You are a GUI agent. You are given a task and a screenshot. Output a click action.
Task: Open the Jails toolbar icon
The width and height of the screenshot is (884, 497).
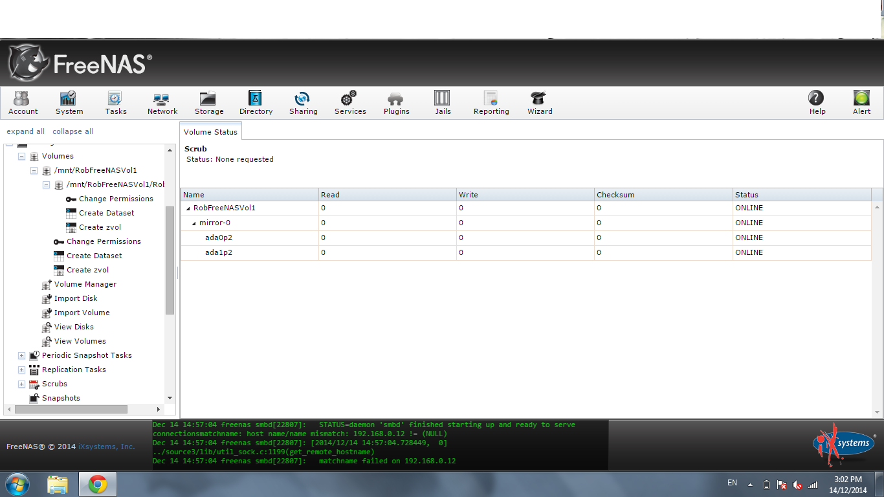[x=443, y=102]
